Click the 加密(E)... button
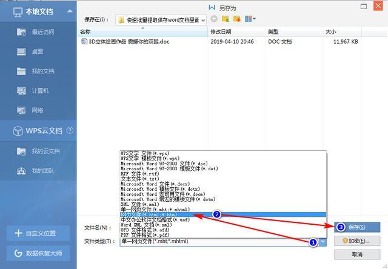The width and height of the screenshot is (388, 269). pos(357,241)
